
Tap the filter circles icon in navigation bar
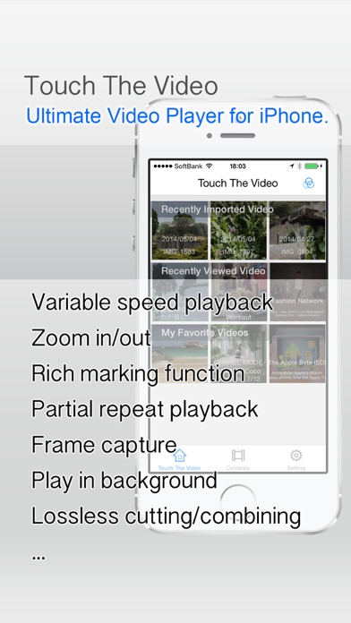[308, 183]
